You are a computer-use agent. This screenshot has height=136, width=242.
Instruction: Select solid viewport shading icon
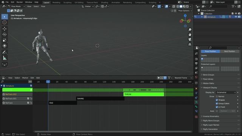click(x=181, y=6)
